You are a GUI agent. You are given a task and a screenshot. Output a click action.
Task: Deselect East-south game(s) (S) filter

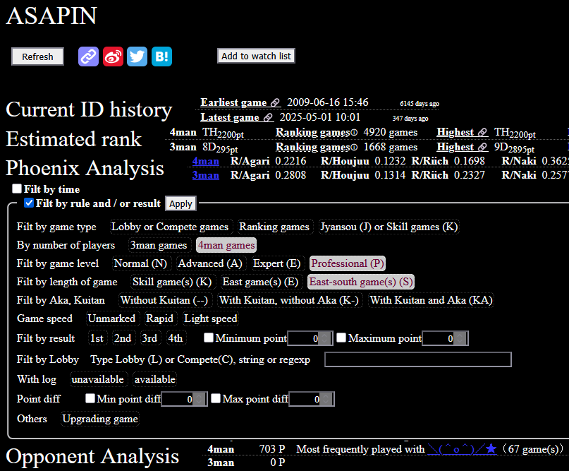(361, 282)
